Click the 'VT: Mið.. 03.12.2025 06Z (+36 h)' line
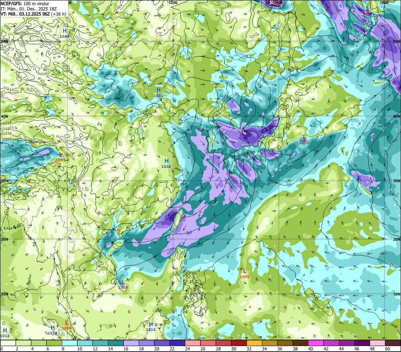 point(33,14)
